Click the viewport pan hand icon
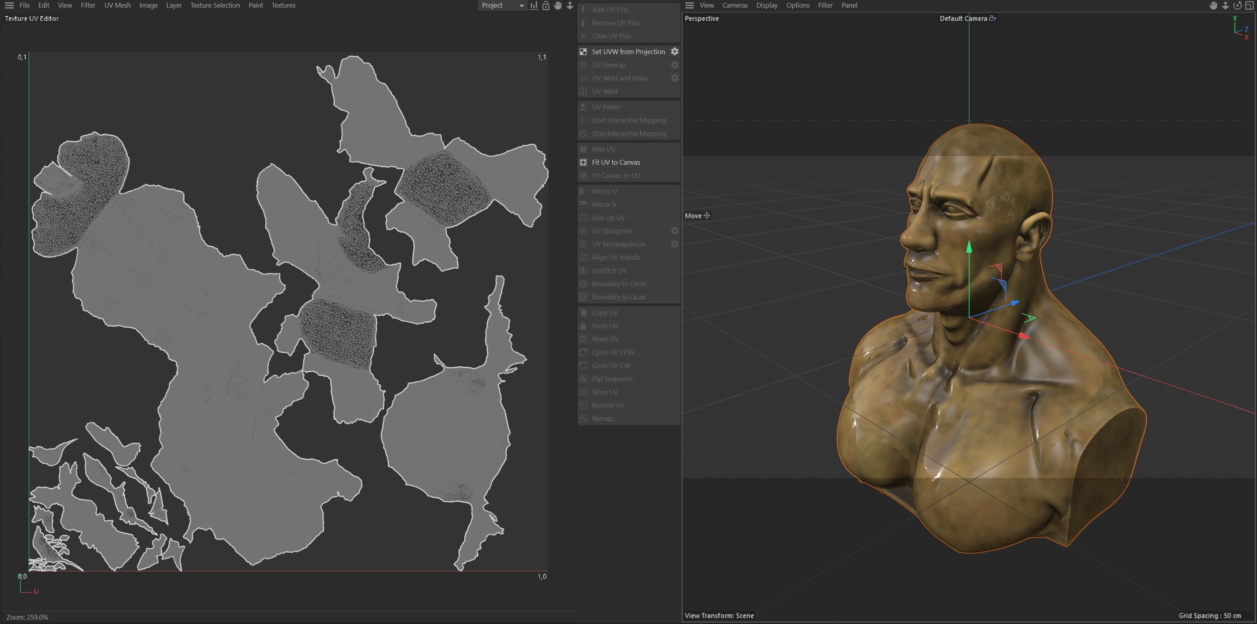This screenshot has width=1257, height=624. (x=1214, y=5)
